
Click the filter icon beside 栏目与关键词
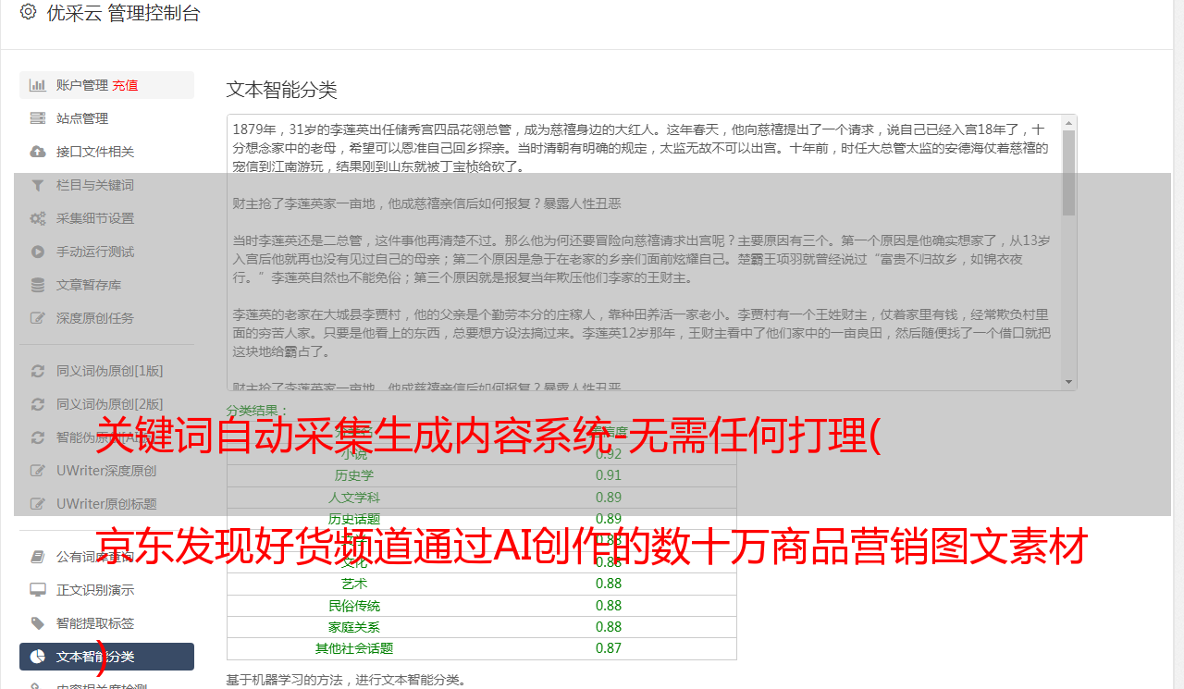click(x=38, y=185)
